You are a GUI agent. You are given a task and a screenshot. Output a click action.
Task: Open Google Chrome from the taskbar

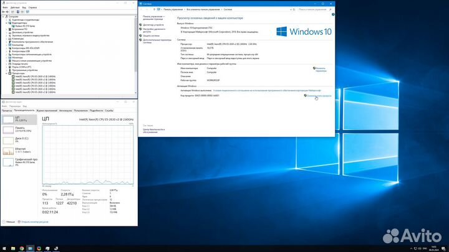[21, 248]
